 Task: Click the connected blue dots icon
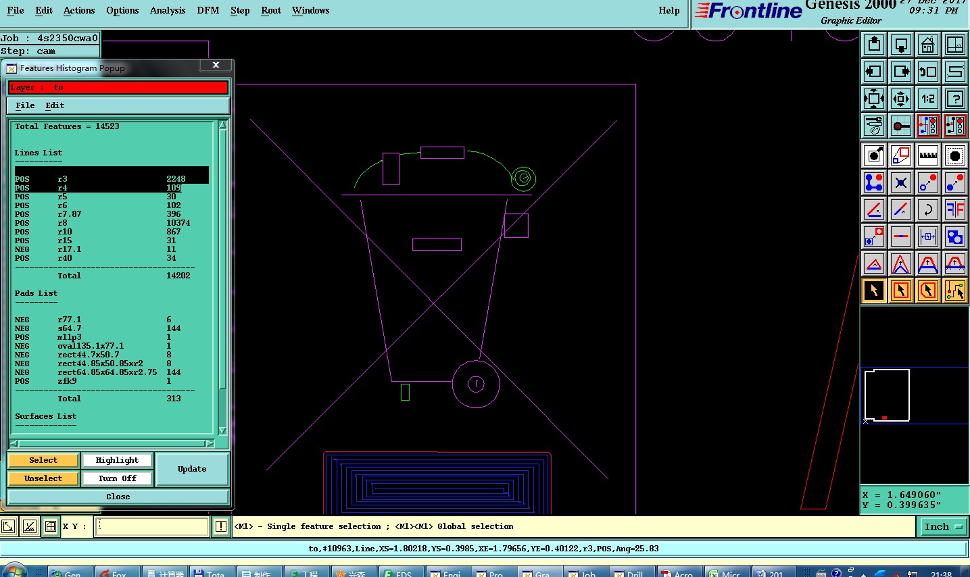pos(874,182)
